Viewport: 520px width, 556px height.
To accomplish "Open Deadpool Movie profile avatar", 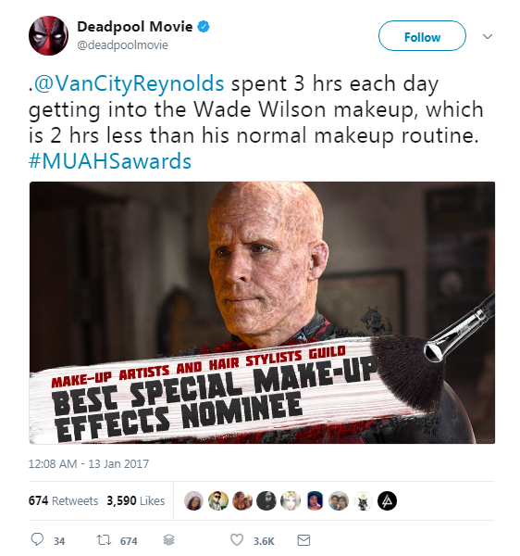I will 48,35.
